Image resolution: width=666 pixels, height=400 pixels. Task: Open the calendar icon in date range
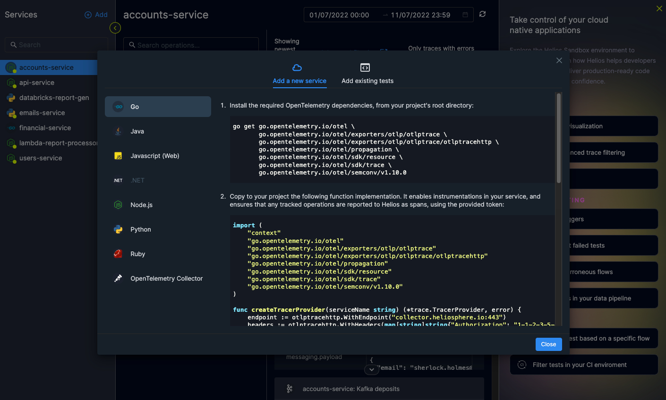(x=465, y=15)
